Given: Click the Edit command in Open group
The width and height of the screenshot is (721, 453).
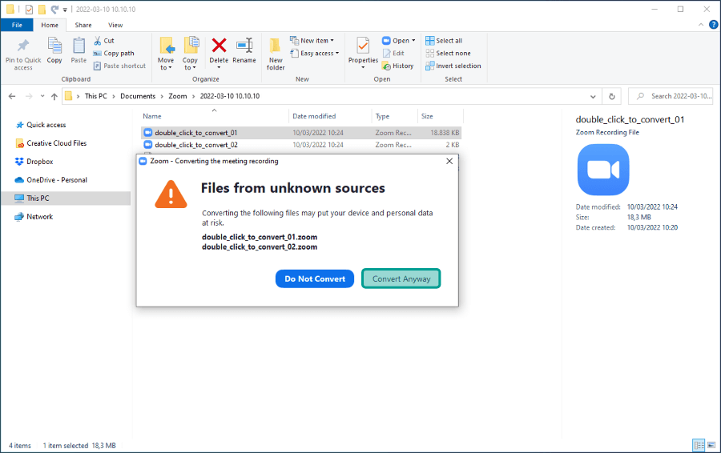Looking at the screenshot, I should coord(393,54).
